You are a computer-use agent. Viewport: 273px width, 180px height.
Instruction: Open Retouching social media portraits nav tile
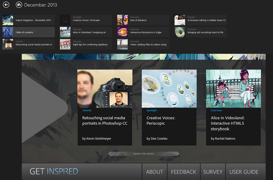pyautogui.click(x=29, y=44)
